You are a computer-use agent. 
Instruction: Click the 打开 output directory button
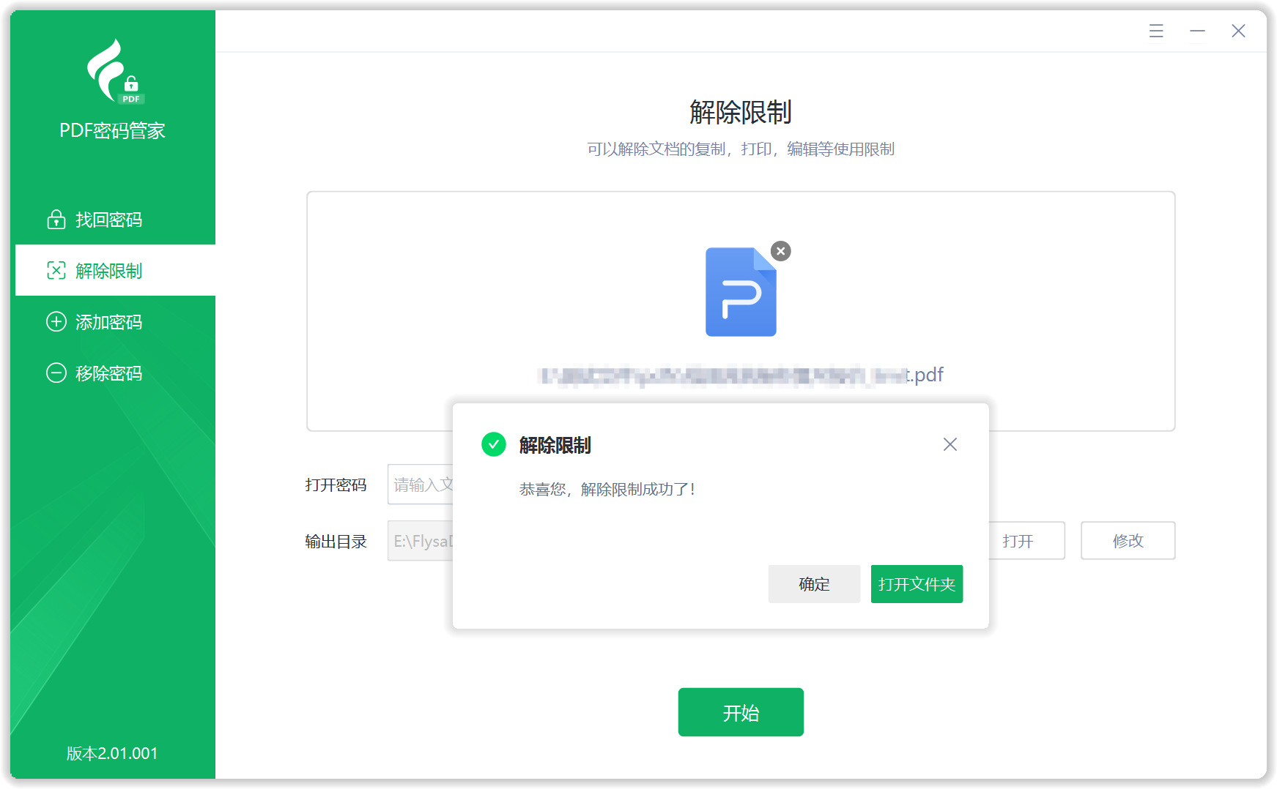point(1026,541)
